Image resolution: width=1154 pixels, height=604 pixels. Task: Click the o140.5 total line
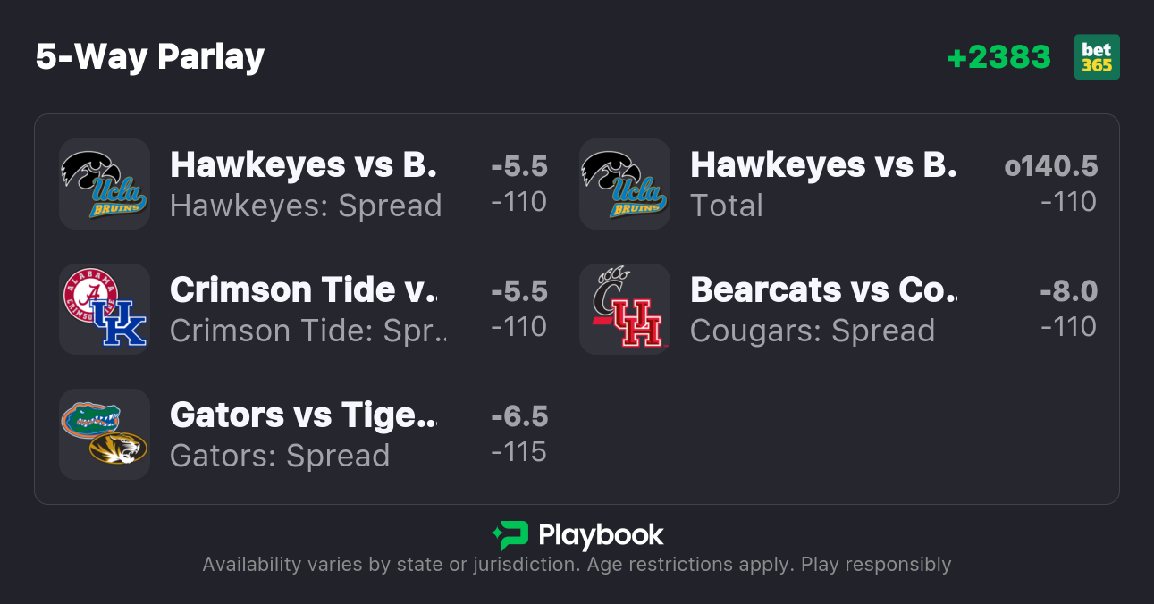pyautogui.click(x=1051, y=166)
